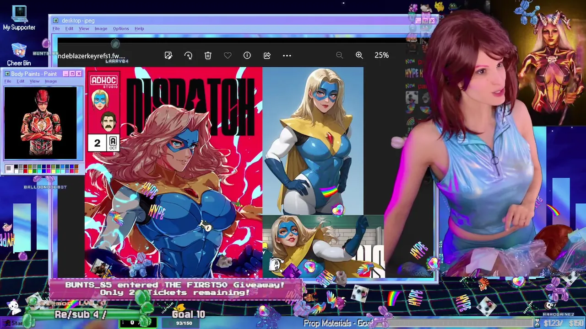Viewport: 586px width, 329px height.
Task: Share the photo using the share icon
Action: [267, 55]
